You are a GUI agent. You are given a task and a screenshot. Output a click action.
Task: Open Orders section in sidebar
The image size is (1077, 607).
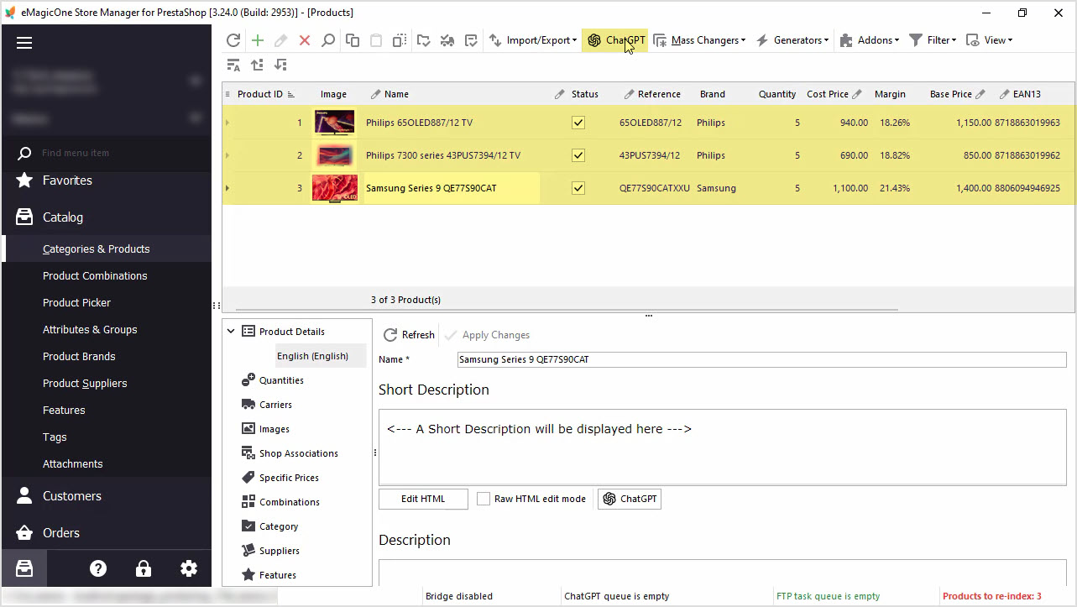(x=61, y=533)
